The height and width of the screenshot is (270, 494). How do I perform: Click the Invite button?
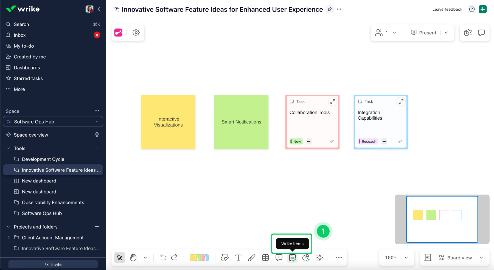[x=53, y=264]
